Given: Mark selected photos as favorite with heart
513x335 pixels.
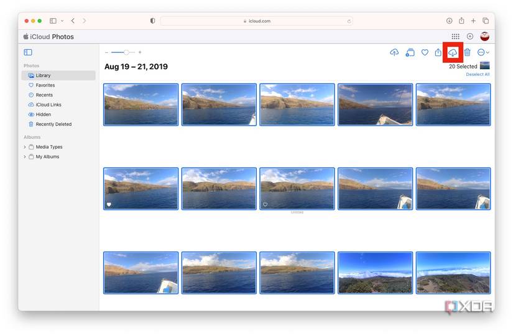Looking at the screenshot, I should [425, 52].
